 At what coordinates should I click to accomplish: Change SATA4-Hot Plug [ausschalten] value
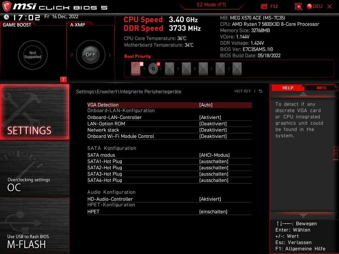click(214, 180)
